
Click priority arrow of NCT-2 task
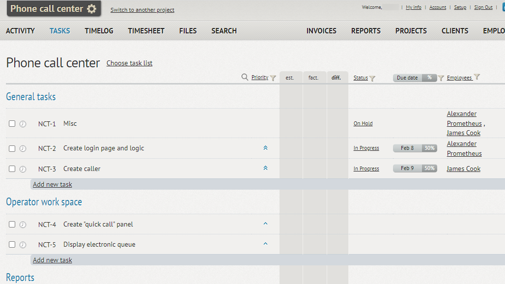pyautogui.click(x=265, y=148)
